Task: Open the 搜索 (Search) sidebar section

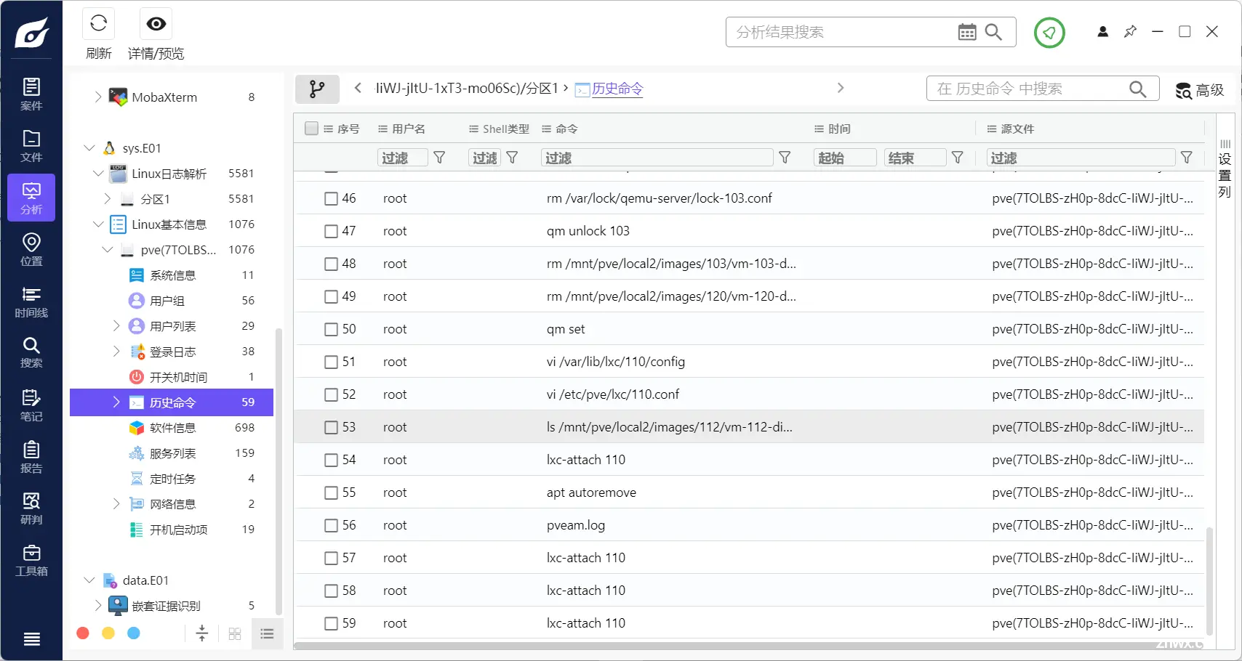Action: tap(31, 352)
